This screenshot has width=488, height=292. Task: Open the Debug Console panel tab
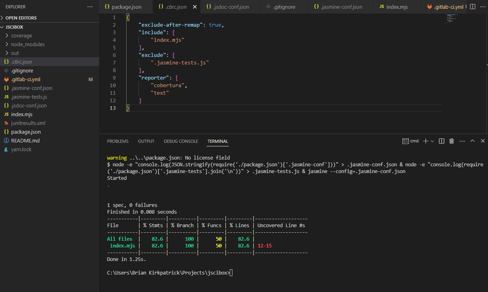(x=181, y=141)
